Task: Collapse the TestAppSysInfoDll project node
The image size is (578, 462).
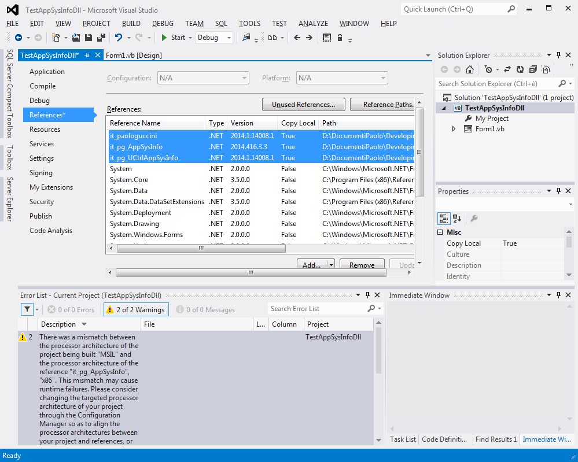Action: click(444, 108)
